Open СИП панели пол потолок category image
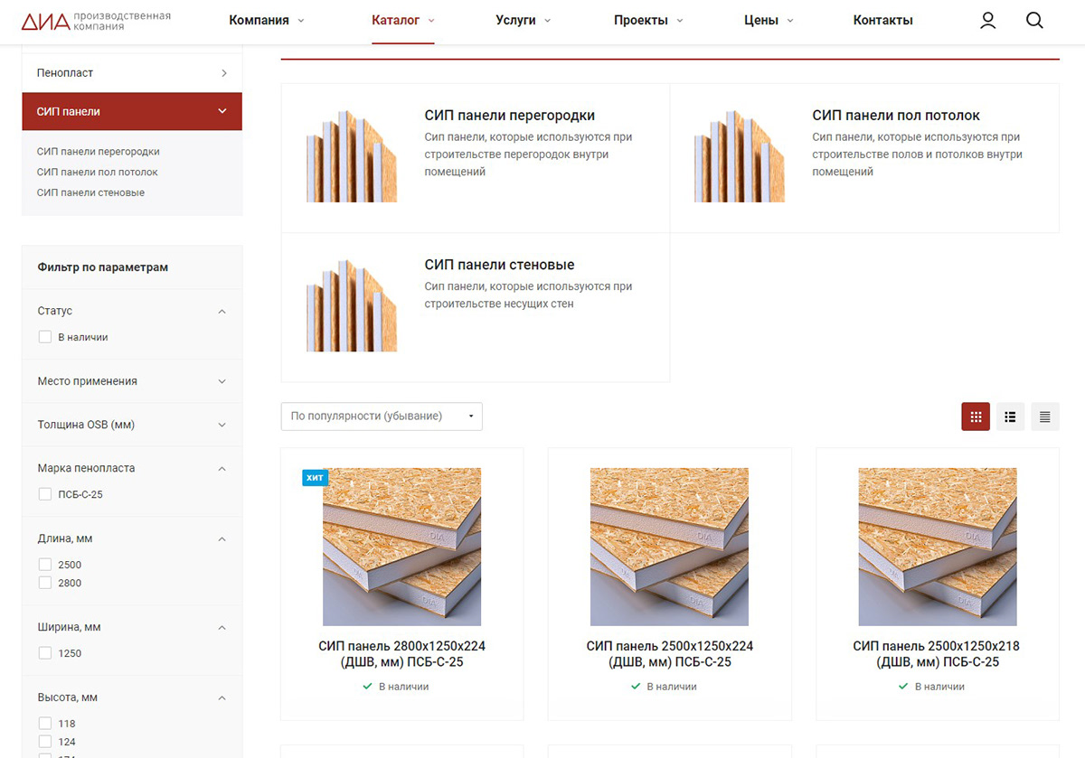This screenshot has width=1085, height=758. (x=739, y=156)
